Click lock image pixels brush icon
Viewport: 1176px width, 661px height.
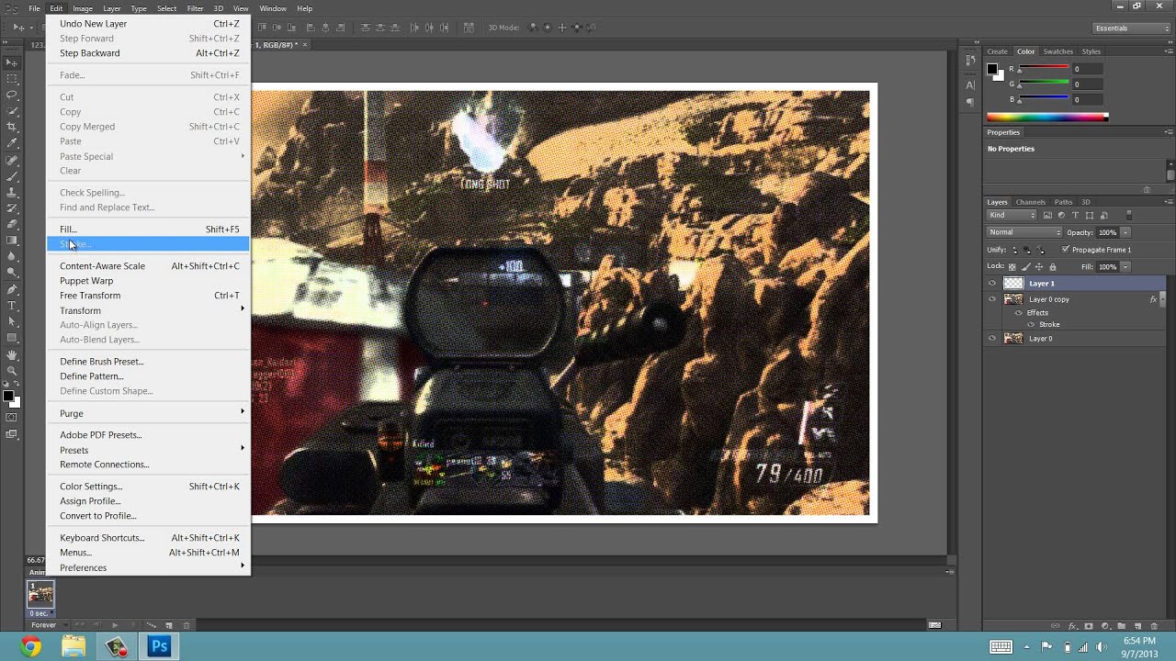[1026, 267]
